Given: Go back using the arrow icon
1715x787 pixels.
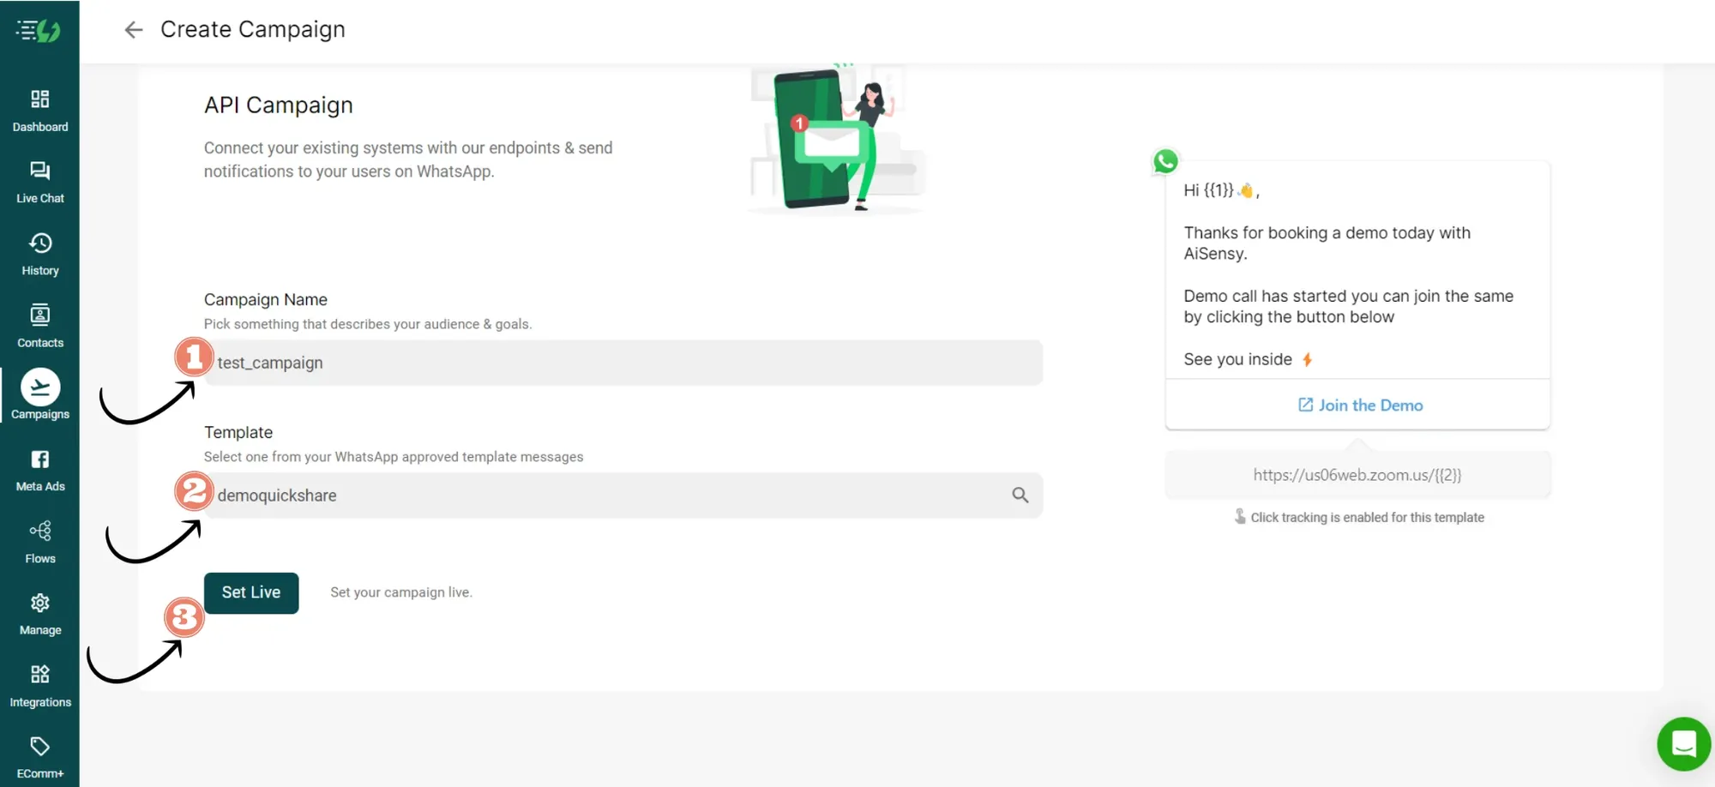Looking at the screenshot, I should [133, 30].
